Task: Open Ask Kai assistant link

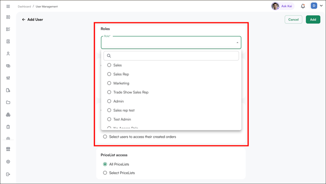Action: pos(287,6)
